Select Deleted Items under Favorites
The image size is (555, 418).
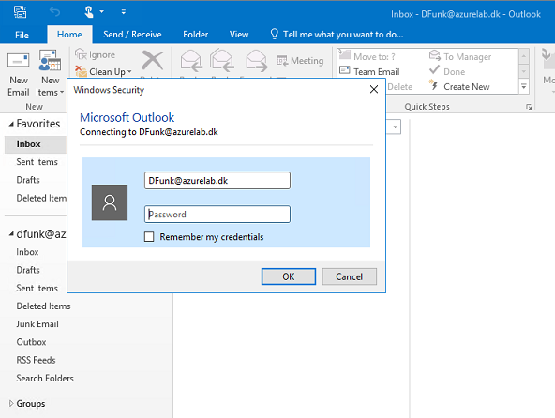tap(41, 198)
